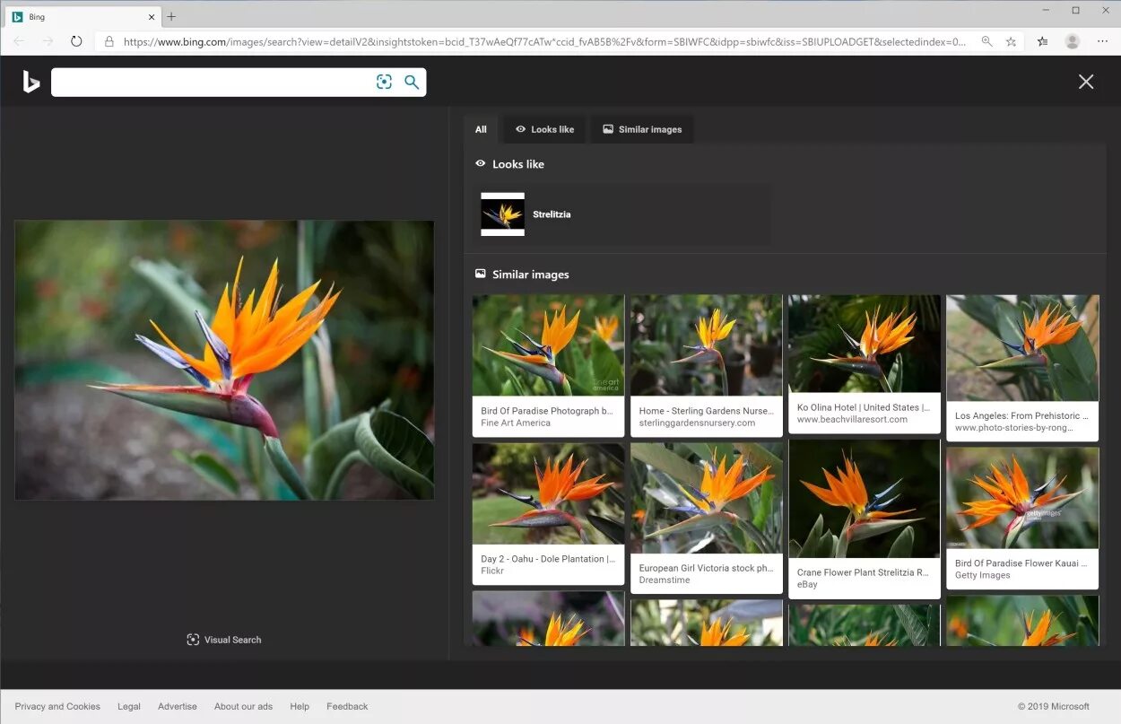Image resolution: width=1121 pixels, height=724 pixels.
Task: Open Privacy and Cookies link
Action: 57,706
